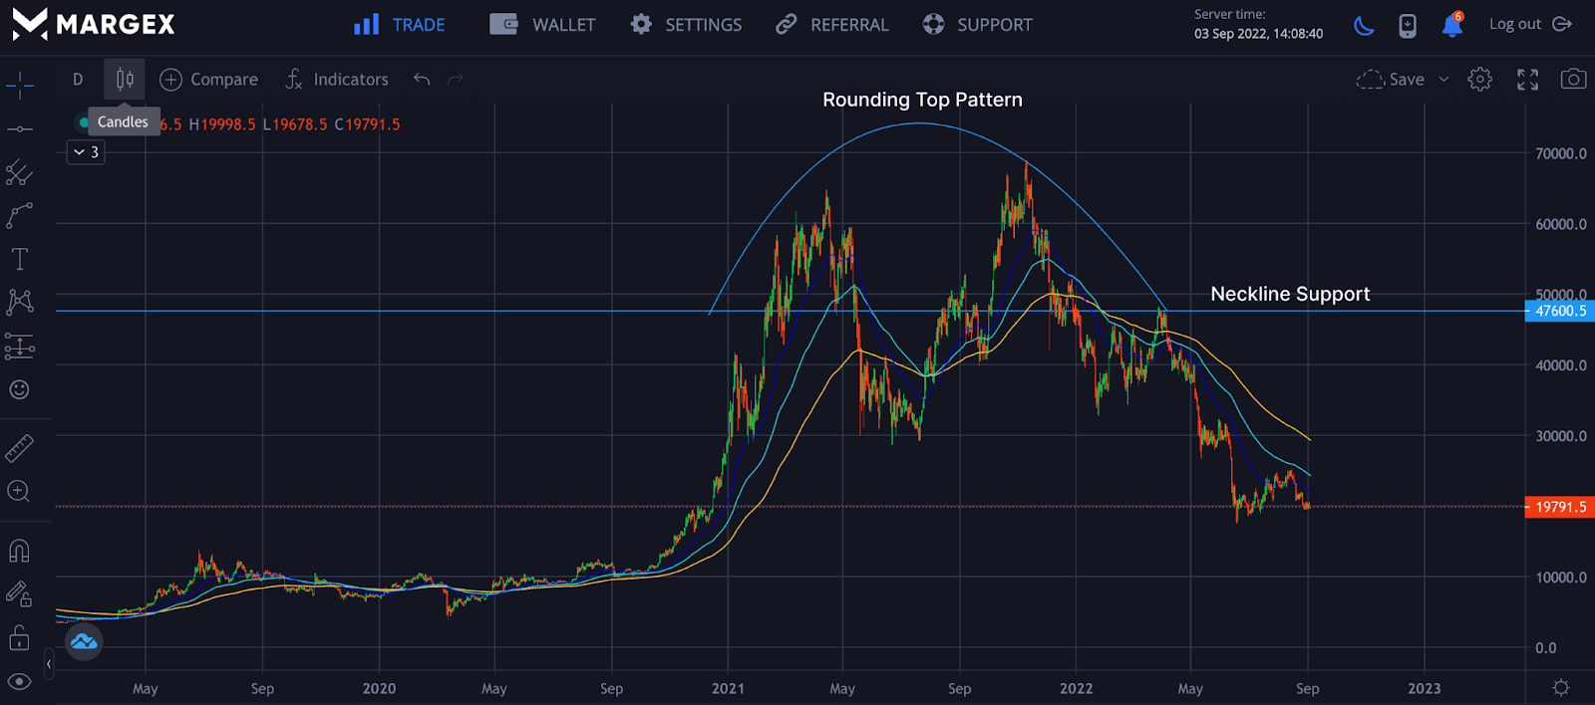Select the trend line drawing tool

pos(20,129)
